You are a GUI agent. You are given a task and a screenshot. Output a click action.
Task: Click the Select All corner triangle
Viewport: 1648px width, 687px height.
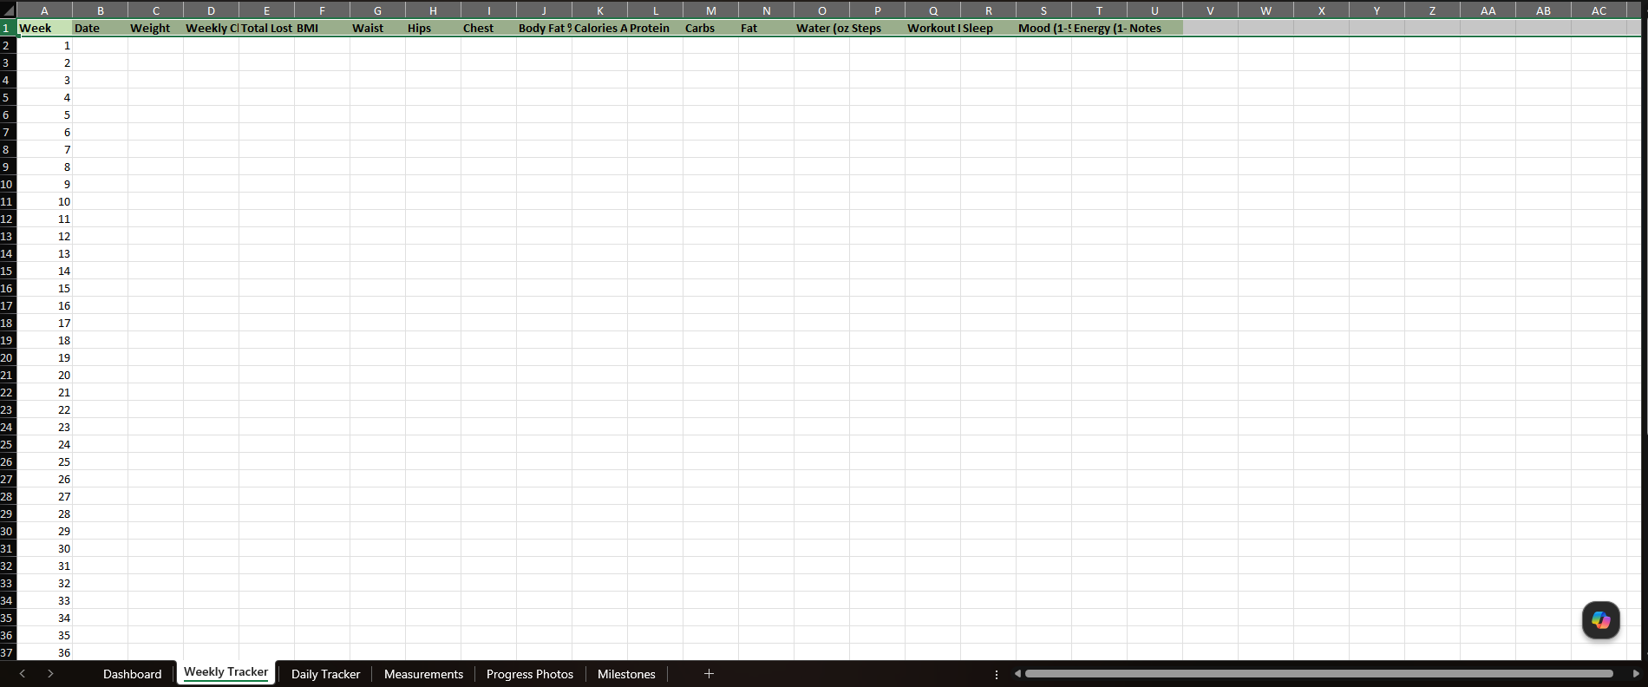(9, 11)
